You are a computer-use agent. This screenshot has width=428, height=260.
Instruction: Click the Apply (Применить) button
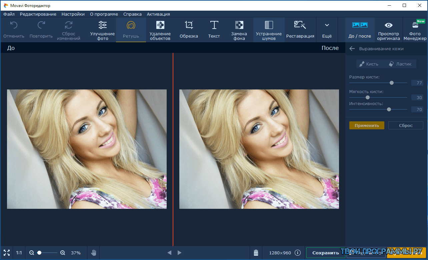point(367,125)
